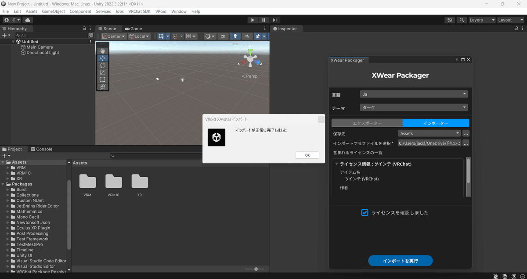This screenshot has height=279, width=527.
Task: Switch to the Game tab
Action: (x=133, y=29)
